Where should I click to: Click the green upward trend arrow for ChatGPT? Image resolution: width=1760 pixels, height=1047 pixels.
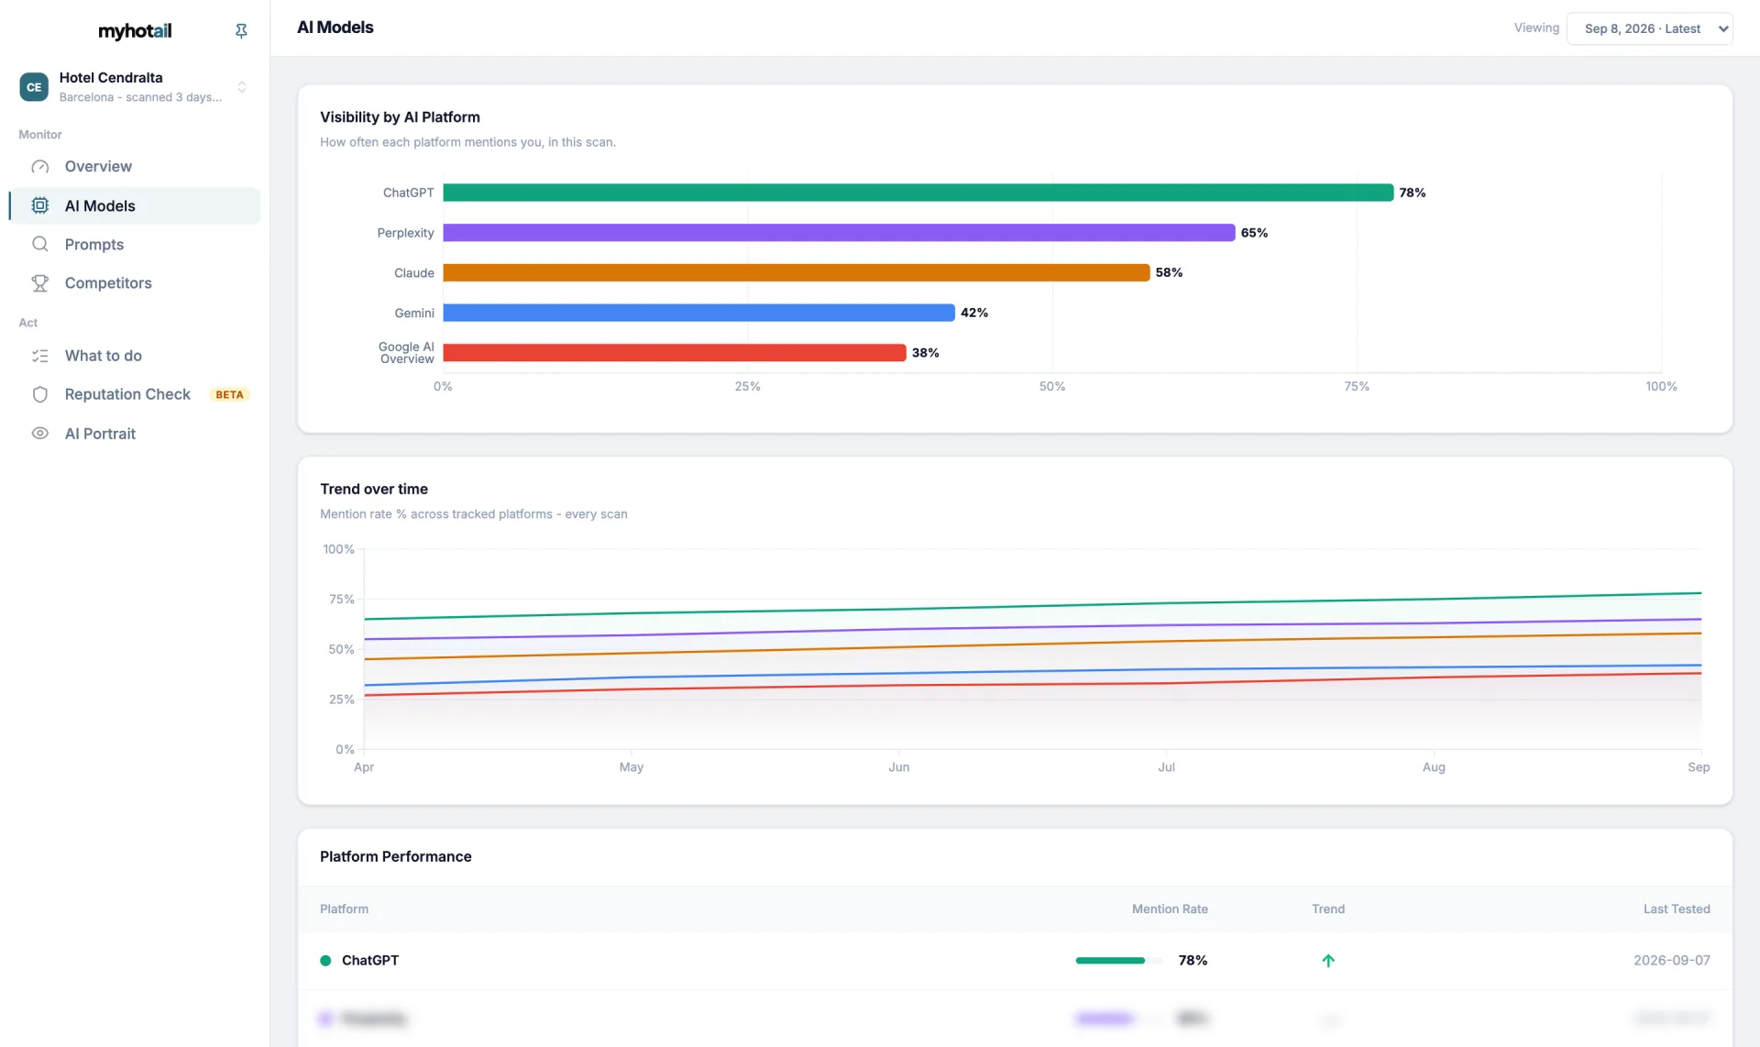(1328, 961)
